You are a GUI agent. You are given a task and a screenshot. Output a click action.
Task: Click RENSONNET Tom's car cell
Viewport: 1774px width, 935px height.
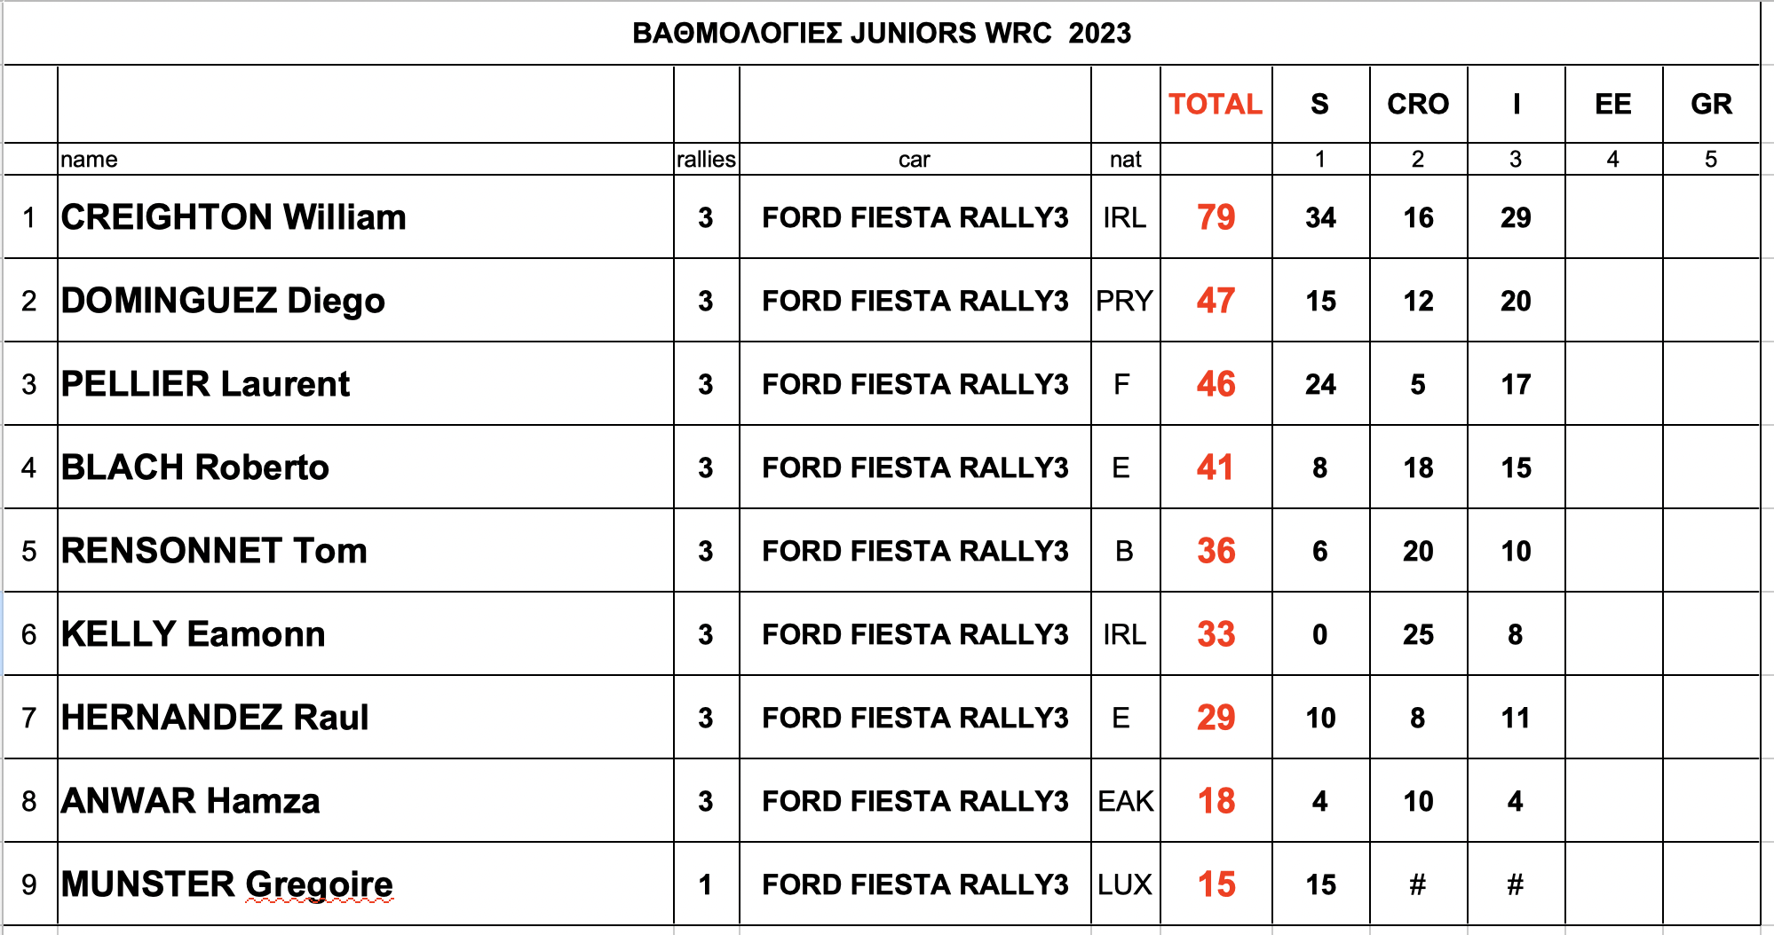click(x=915, y=551)
